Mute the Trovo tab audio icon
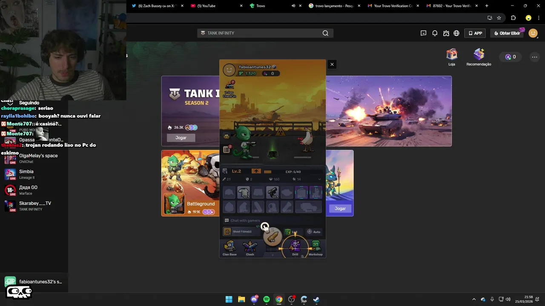Image resolution: width=545 pixels, height=306 pixels. point(293,6)
